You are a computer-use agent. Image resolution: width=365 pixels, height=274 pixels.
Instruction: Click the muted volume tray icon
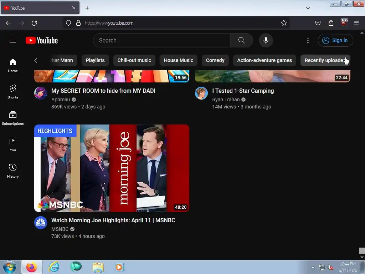[x=330, y=267]
